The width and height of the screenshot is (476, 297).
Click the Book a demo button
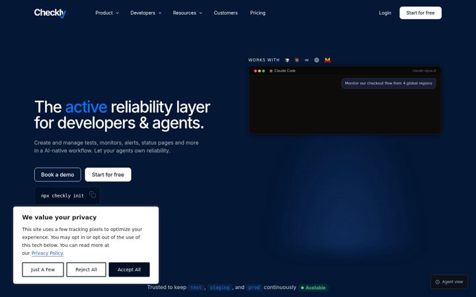(58, 174)
